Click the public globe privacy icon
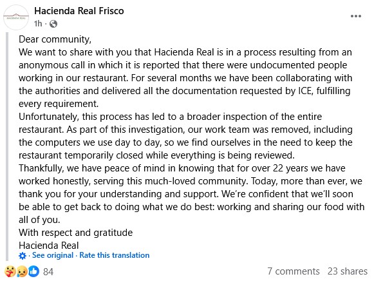Image resolution: width=374 pixels, height=281 pixels. (53, 24)
